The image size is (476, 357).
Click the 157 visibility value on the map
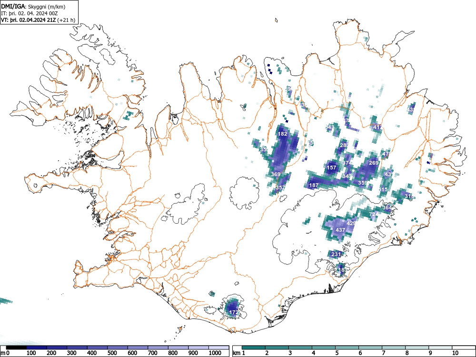pyautogui.click(x=331, y=168)
